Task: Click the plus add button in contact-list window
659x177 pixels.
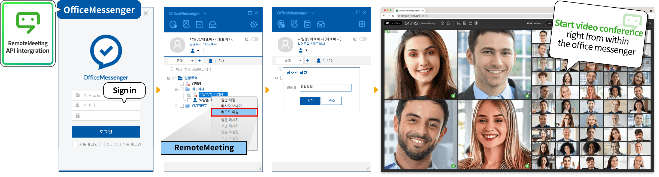Action: (x=200, y=61)
